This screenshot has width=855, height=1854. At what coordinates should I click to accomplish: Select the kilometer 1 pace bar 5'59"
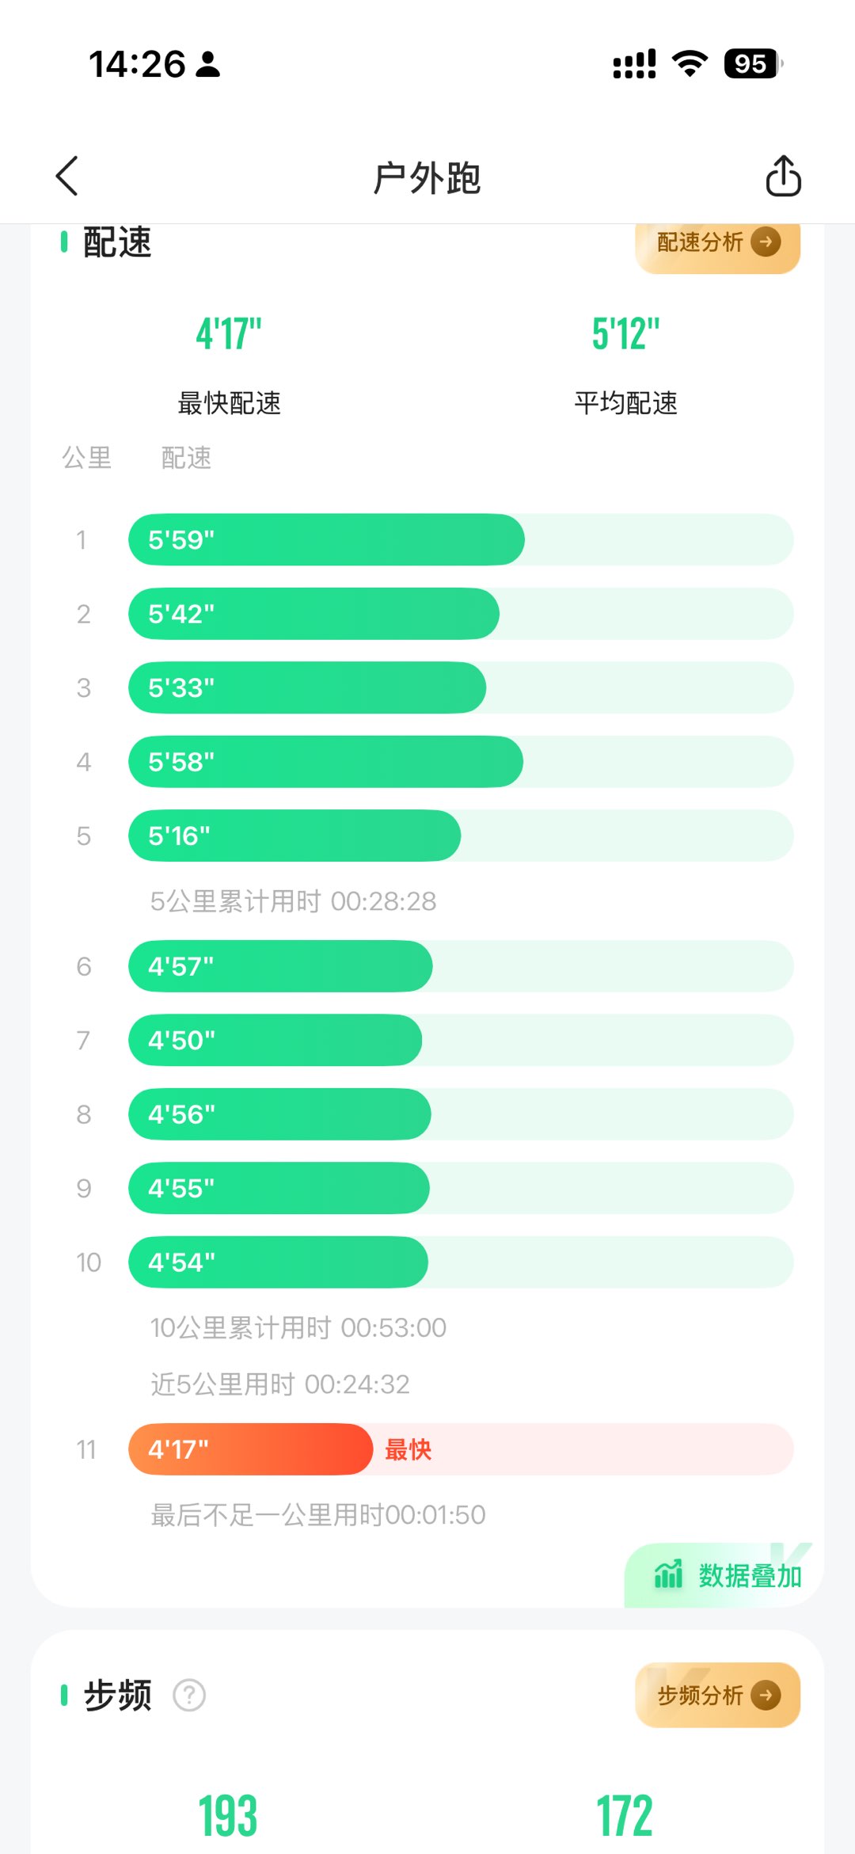click(326, 540)
